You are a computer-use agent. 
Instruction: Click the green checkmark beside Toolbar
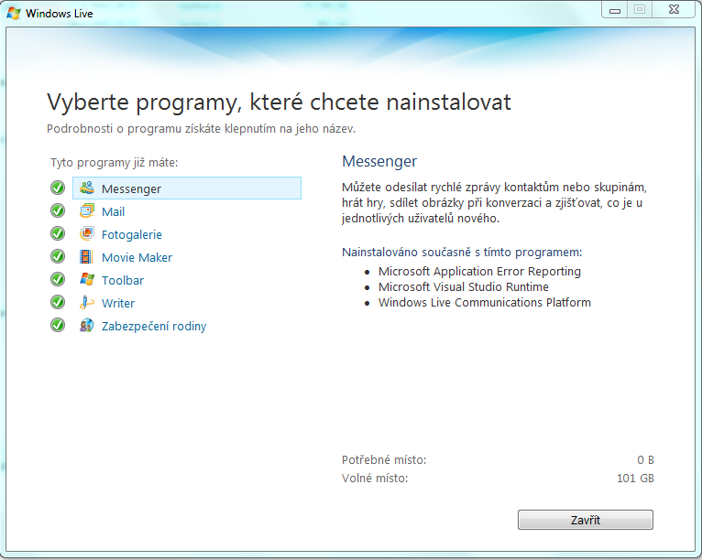58,279
